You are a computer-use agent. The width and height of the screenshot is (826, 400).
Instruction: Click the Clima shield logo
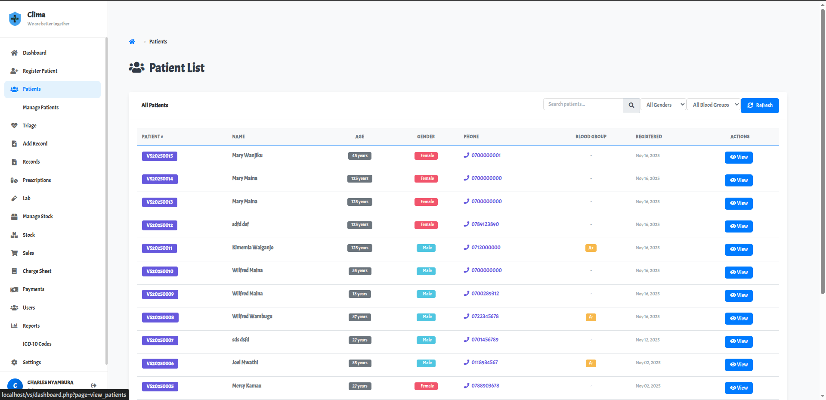click(15, 19)
